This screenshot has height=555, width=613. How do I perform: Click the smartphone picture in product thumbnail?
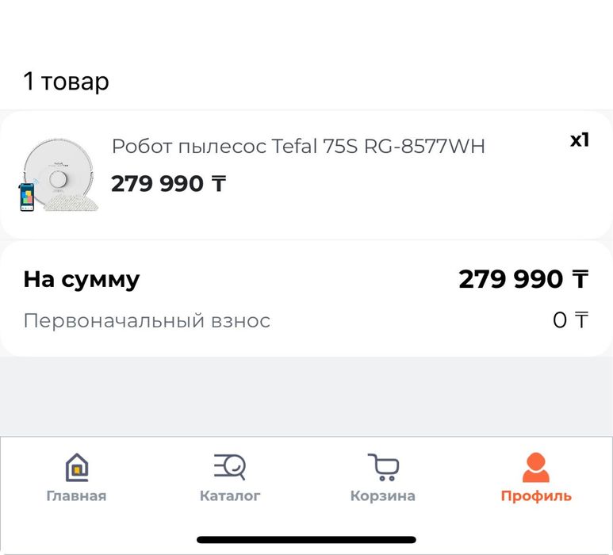tap(27, 197)
